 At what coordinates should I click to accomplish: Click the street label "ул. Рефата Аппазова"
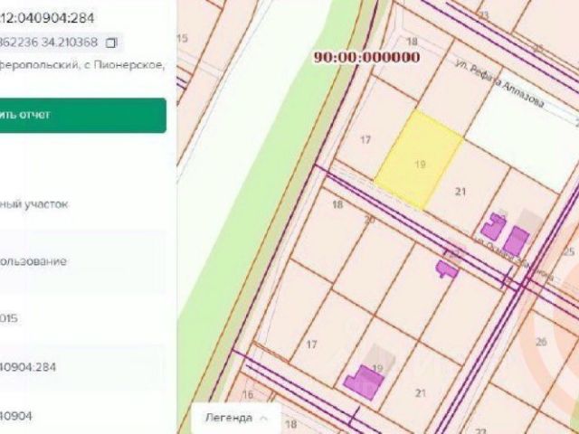point(499,84)
